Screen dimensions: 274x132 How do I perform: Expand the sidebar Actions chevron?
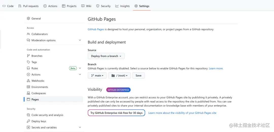(x=80, y=75)
